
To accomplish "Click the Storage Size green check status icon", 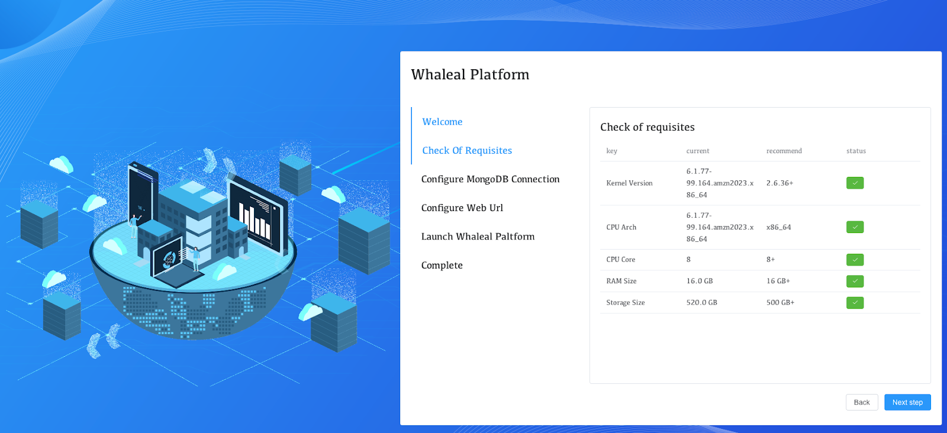I will click(855, 303).
